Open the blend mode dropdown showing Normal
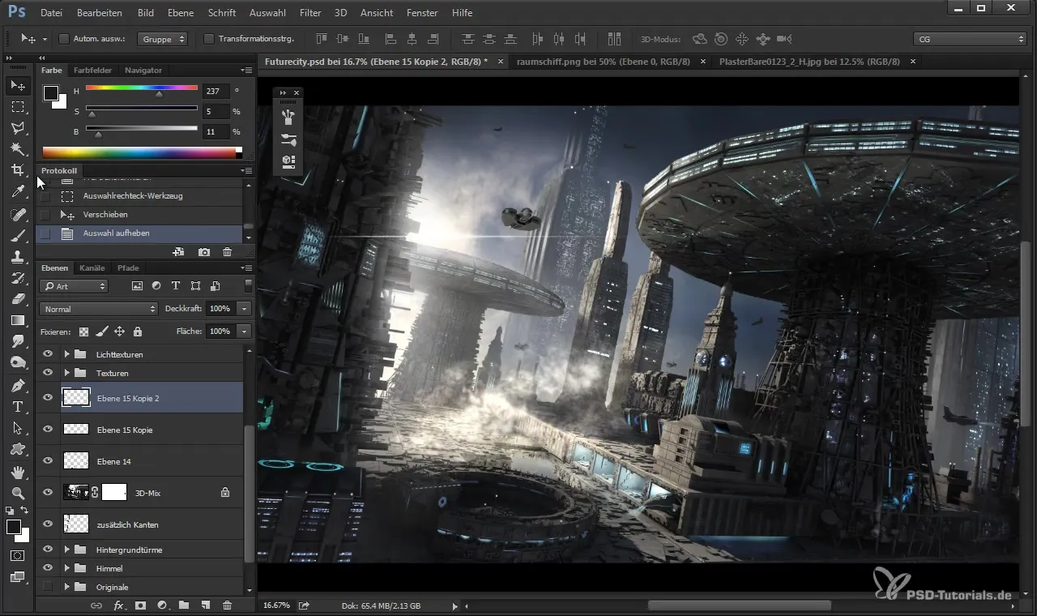The image size is (1037, 616). tap(98, 309)
